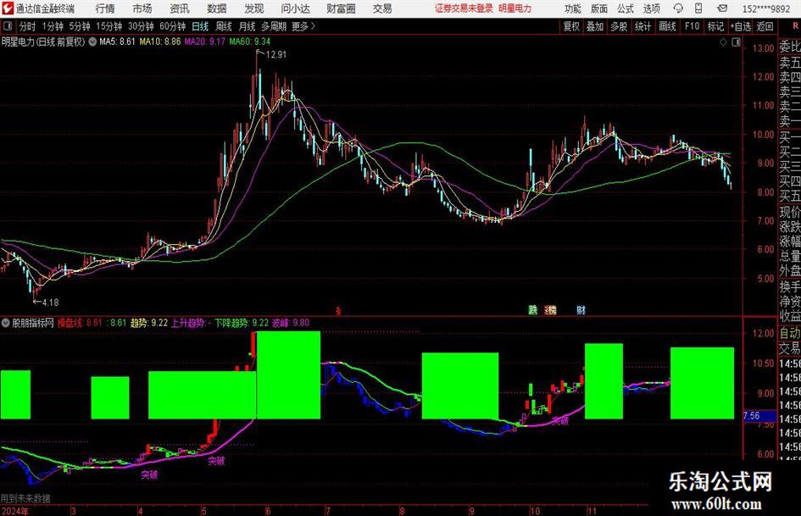Image resolution: width=801 pixels, height=516 pixels.
Task: Click the 12.91 high price label
Action: click(x=276, y=55)
